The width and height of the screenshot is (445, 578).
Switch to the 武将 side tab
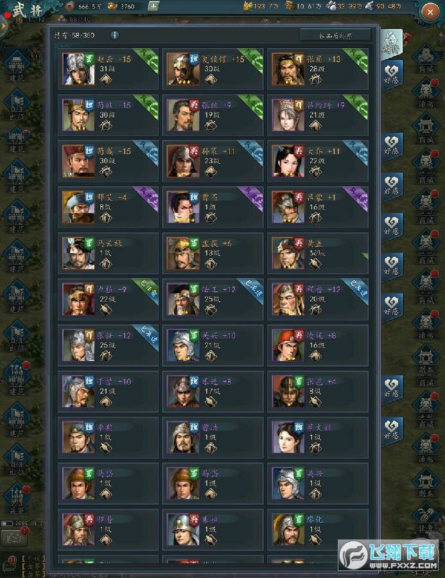(391, 44)
